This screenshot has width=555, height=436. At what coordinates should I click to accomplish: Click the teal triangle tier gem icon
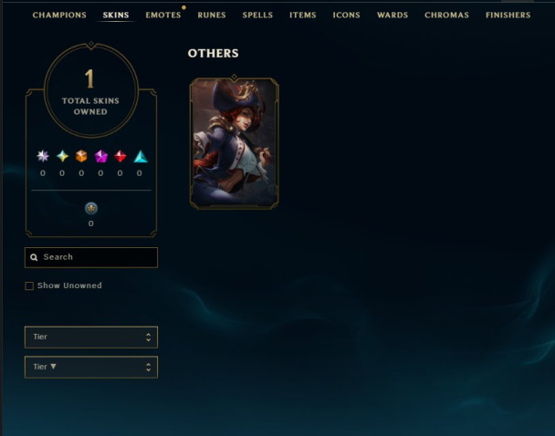[x=141, y=156]
